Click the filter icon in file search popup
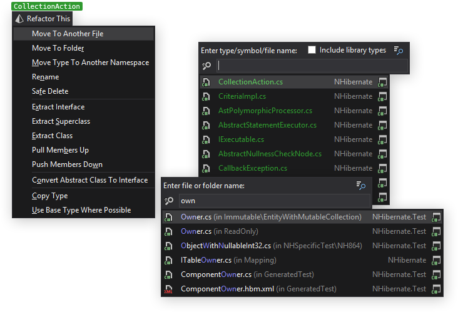 coord(360,185)
